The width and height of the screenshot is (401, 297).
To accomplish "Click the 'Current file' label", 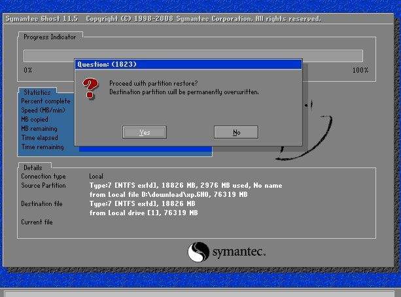I will coord(37,222).
